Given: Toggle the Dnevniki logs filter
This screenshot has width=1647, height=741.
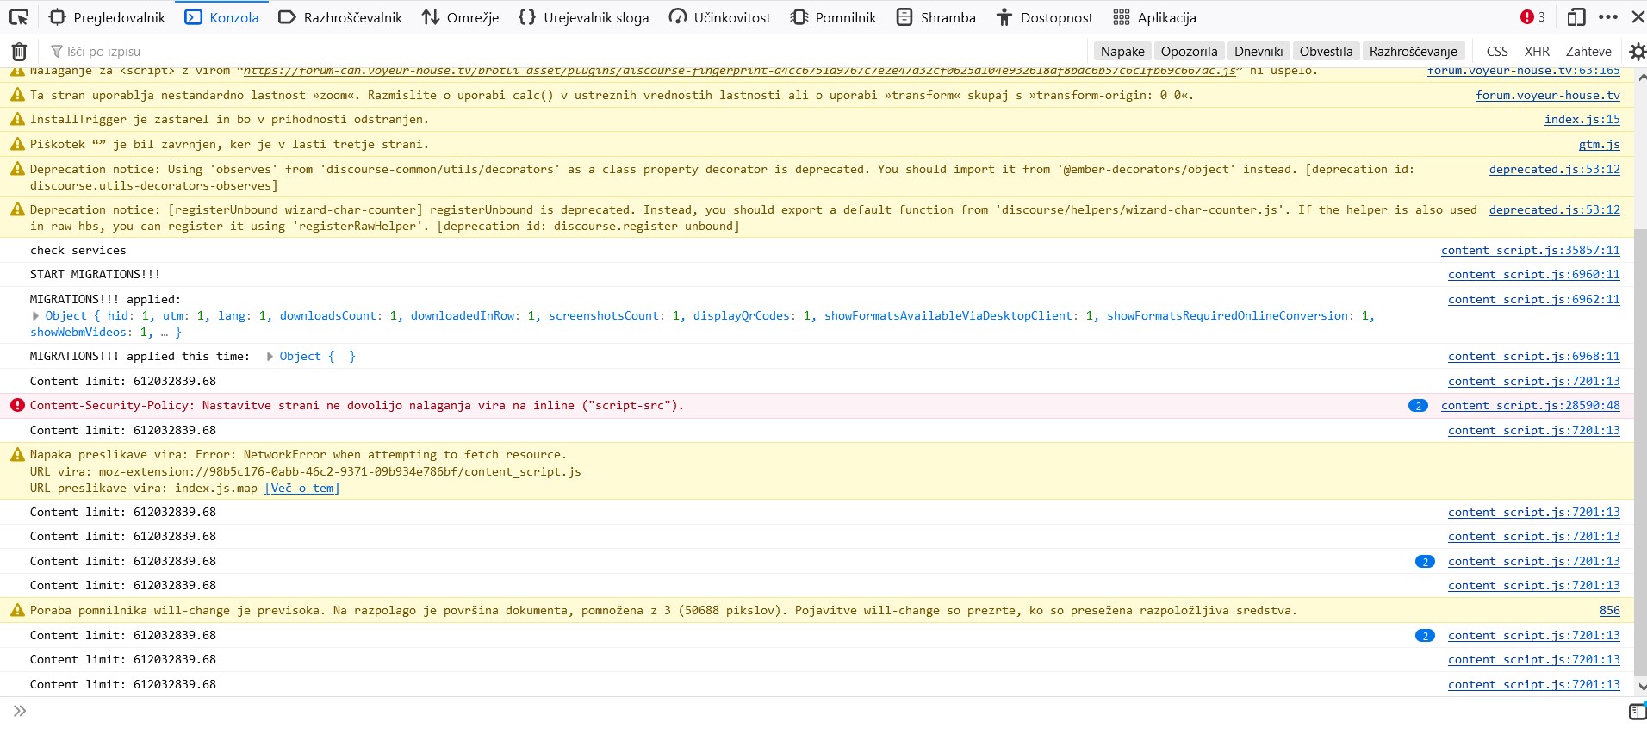Looking at the screenshot, I should click(1258, 52).
